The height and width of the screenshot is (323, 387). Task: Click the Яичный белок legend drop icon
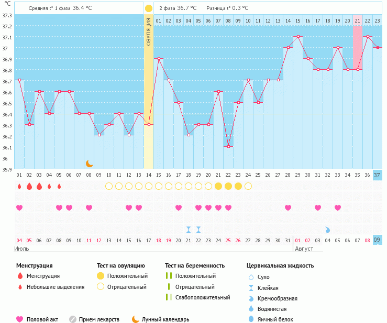[250, 319]
